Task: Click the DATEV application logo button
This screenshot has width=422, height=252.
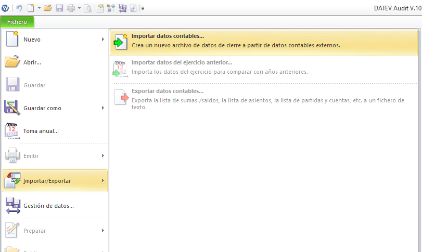Action: click(x=5, y=8)
